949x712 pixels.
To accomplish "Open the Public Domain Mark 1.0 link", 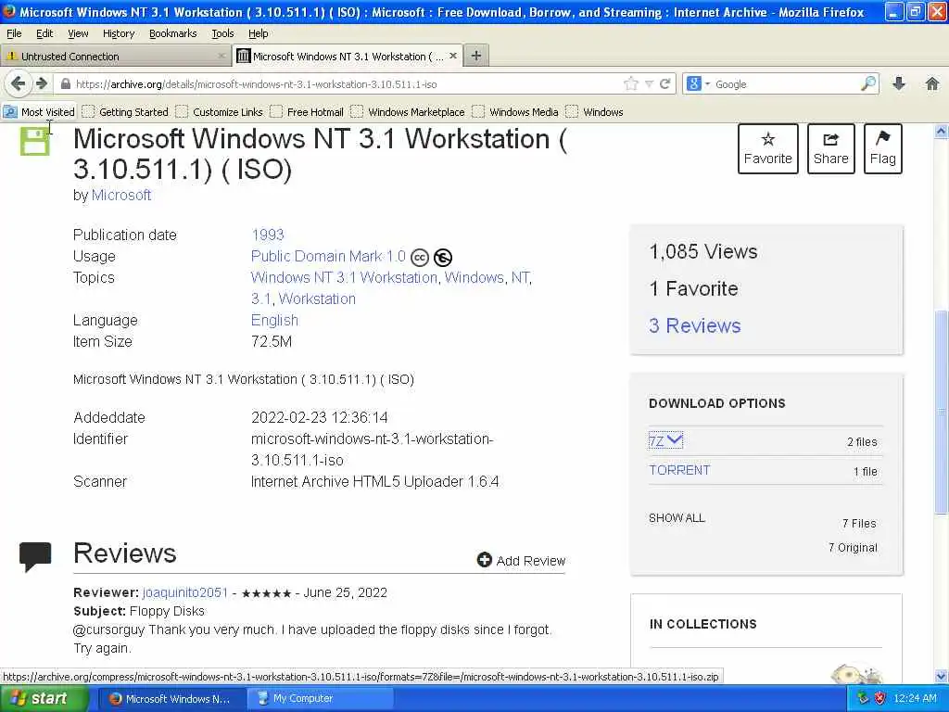I will pos(328,256).
